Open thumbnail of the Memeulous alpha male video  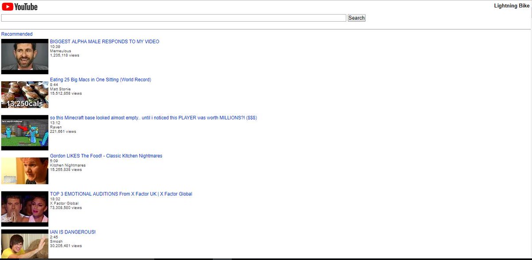pyautogui.click(x=24, y=56)
